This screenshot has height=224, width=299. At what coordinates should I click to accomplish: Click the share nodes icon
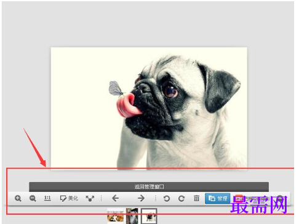[x=90, y=198]
